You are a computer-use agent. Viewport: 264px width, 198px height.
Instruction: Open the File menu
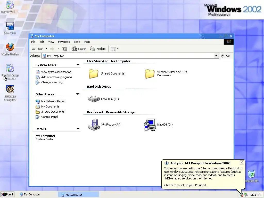33,42
